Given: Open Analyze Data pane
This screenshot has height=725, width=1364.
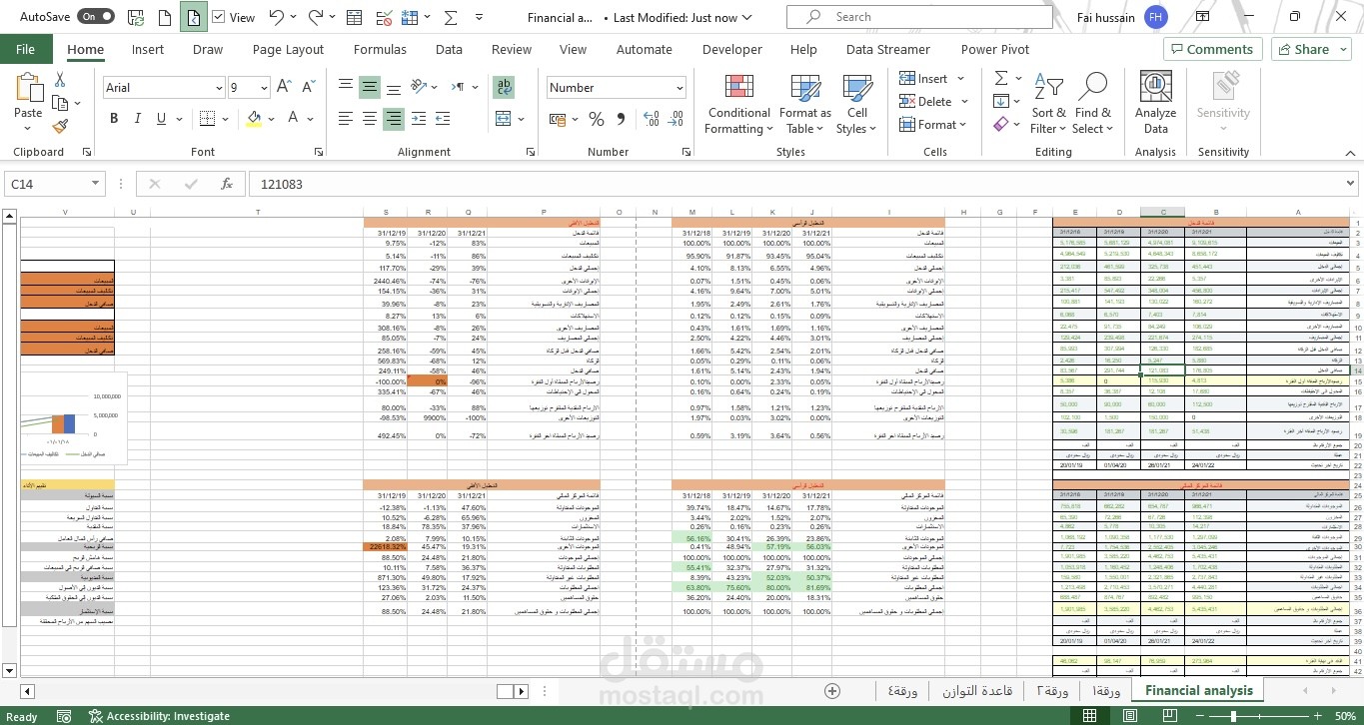Looking at the screenshot, I should point(1155,103).
